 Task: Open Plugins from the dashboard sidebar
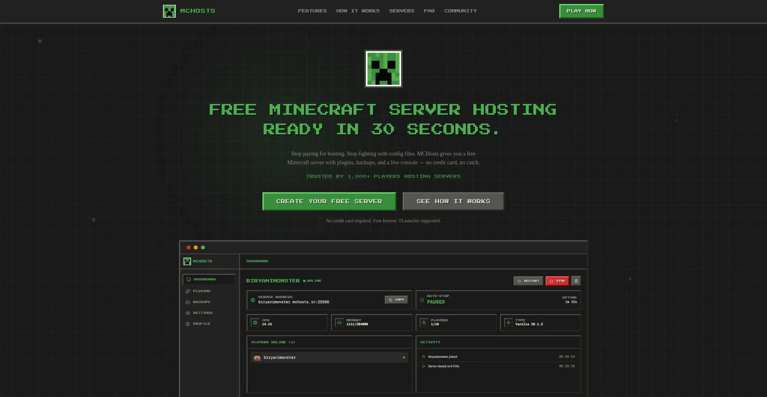pos(201,291)
